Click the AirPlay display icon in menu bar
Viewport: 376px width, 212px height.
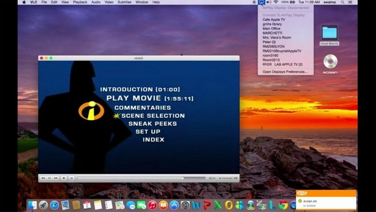pyautogui.click(x=261, y=2)
